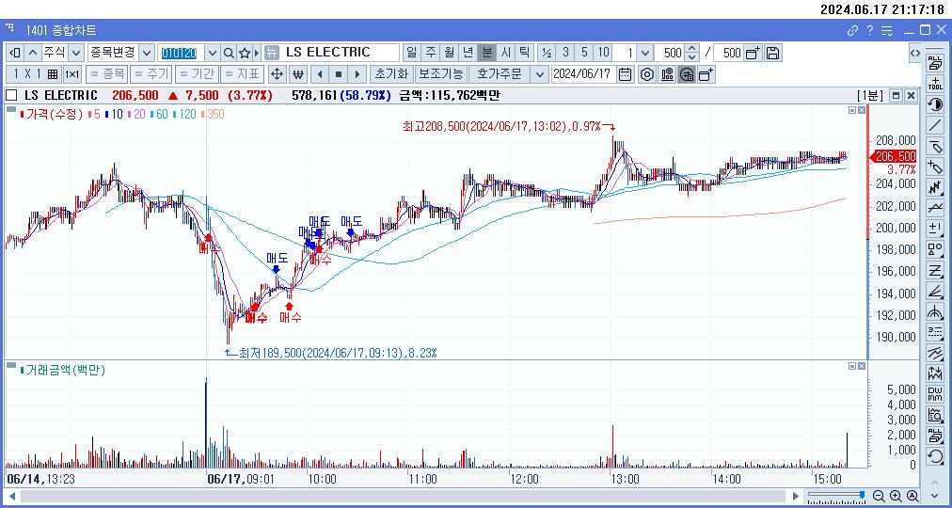Open the link window icon in title bar
The image size is (952, 508).
(852, 30)
